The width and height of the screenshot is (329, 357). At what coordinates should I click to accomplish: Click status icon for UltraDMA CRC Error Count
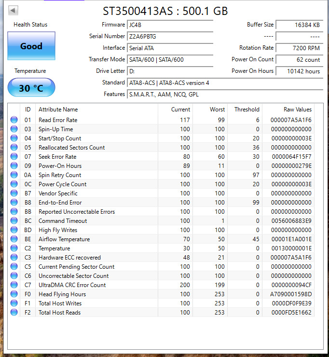click(14, 285)
